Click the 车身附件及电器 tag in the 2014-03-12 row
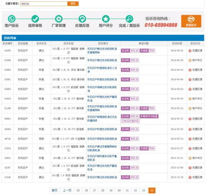This screenshot has width=207, height=195. coord(149,116)
